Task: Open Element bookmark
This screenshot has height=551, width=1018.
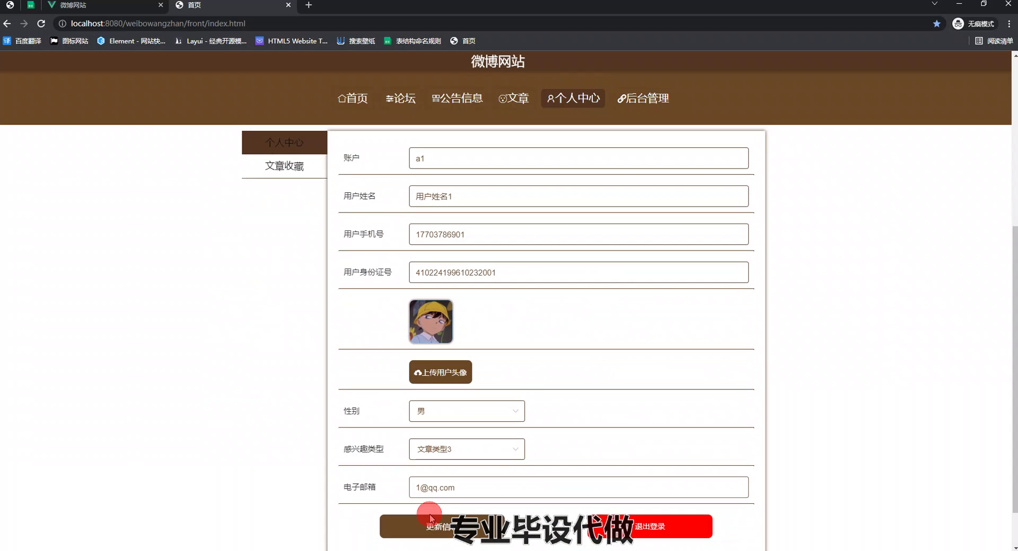Action: click(x=131, y=41)
